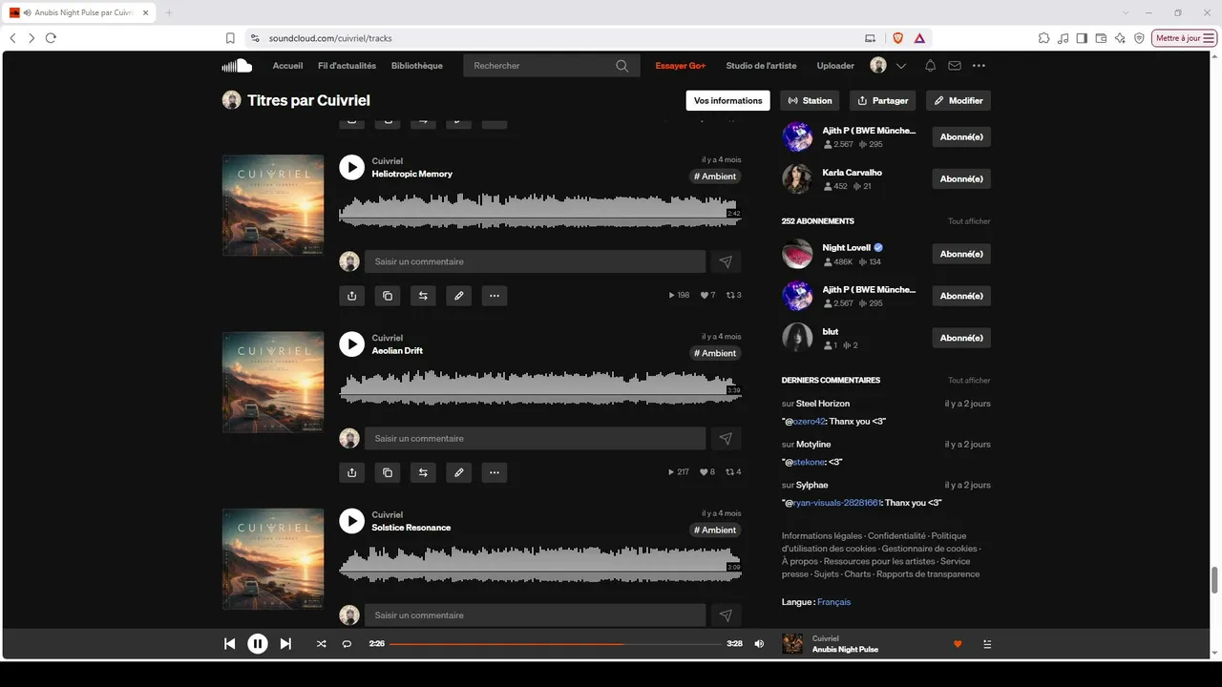This screenshot has width=1222, height=687.
Task: Toggle repeat in the player bar
Action: (x=347, y=644)
